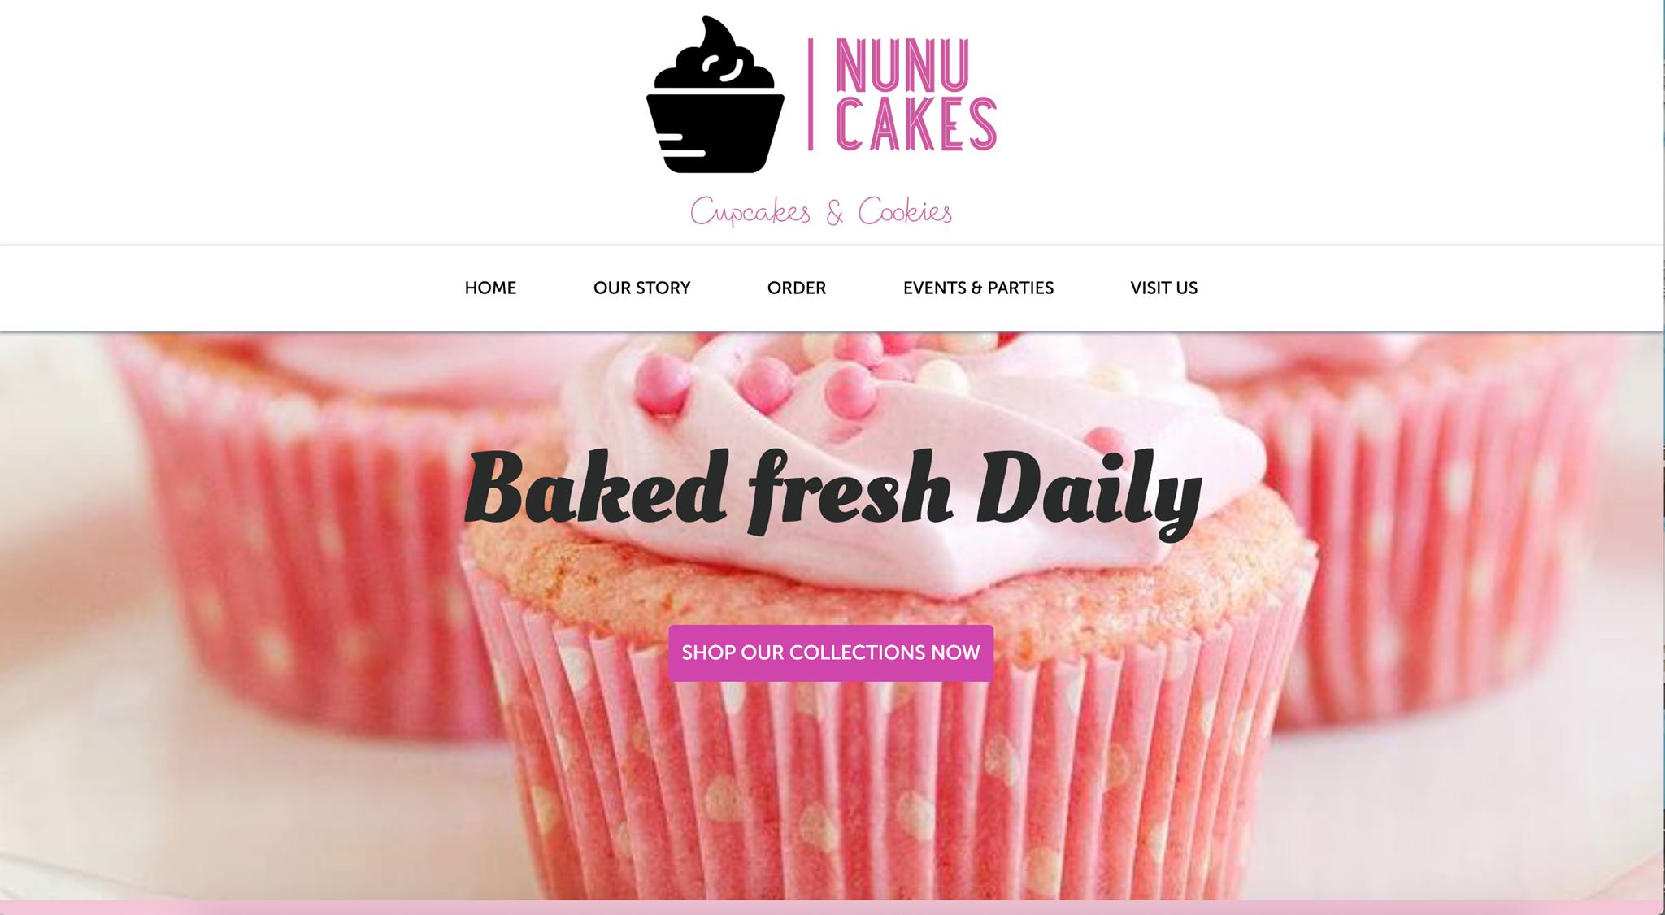Select the Cupcakes & Cookies script tagline
The height and width of the screenshot is (915, 1665).
point(821,212)
